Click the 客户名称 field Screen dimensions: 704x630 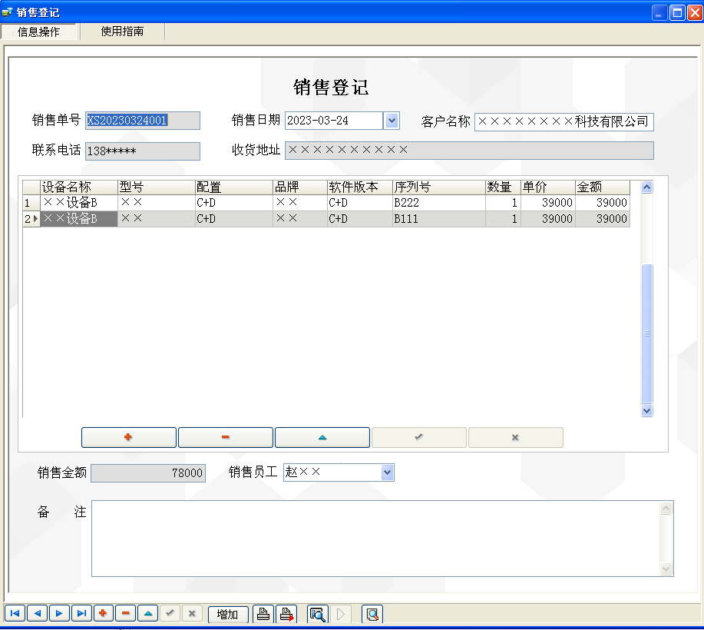[564, 122]
